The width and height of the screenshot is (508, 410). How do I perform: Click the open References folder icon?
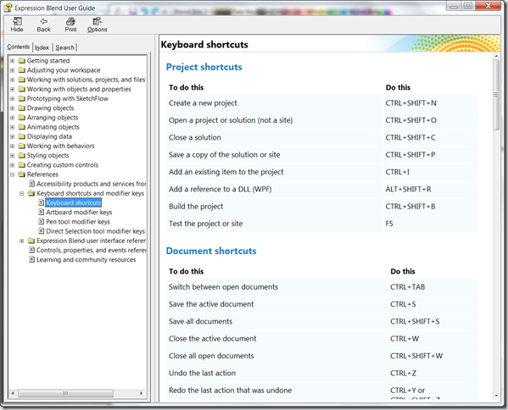click(x=22, y=175)
